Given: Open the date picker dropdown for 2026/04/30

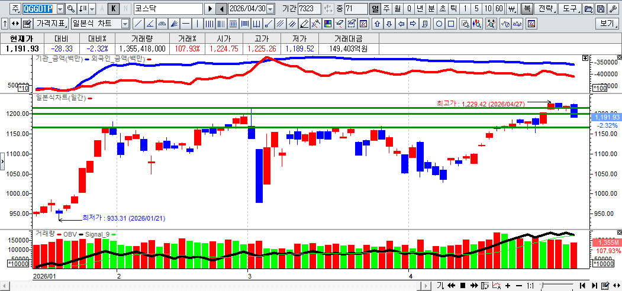Looking at the screenshot, I should (x=270, y=9).
